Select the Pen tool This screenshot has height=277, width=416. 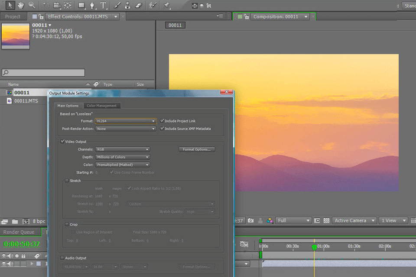93,6
